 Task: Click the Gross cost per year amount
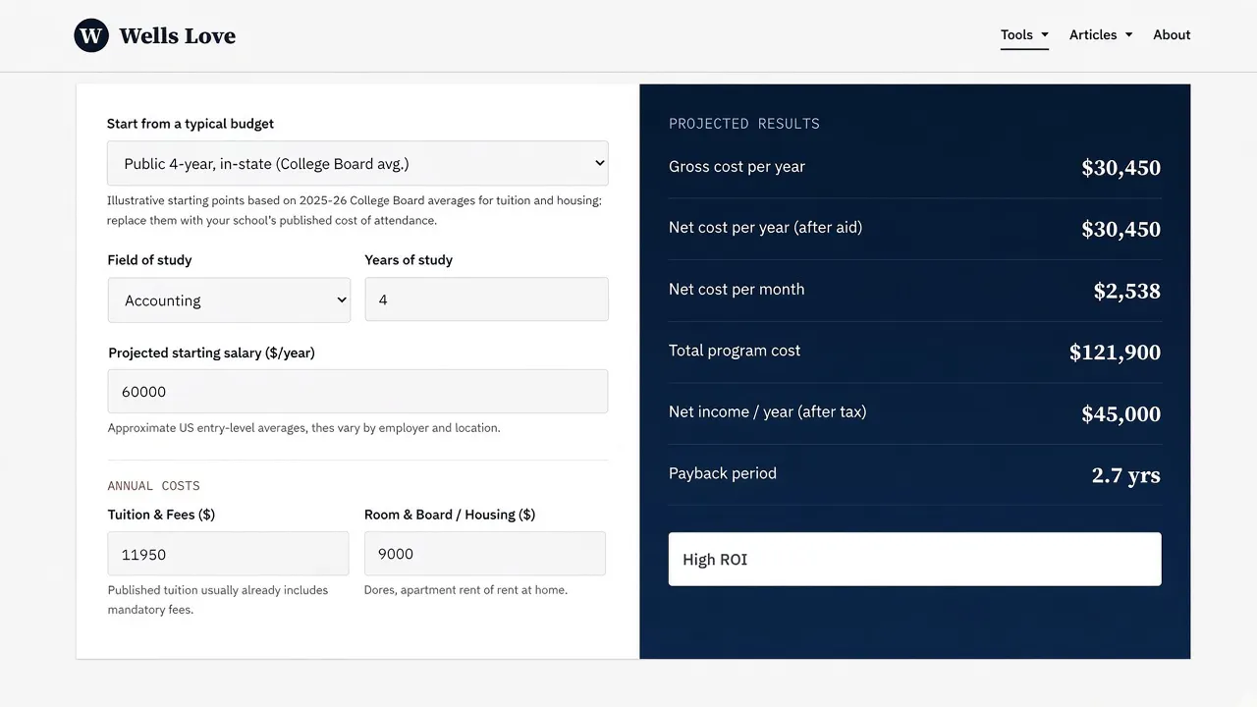[x=1120, y=167]
